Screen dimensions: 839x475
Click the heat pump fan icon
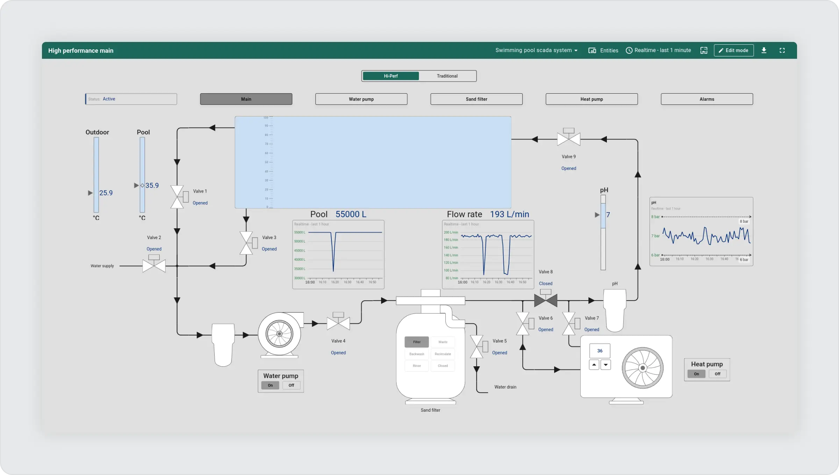643,368
